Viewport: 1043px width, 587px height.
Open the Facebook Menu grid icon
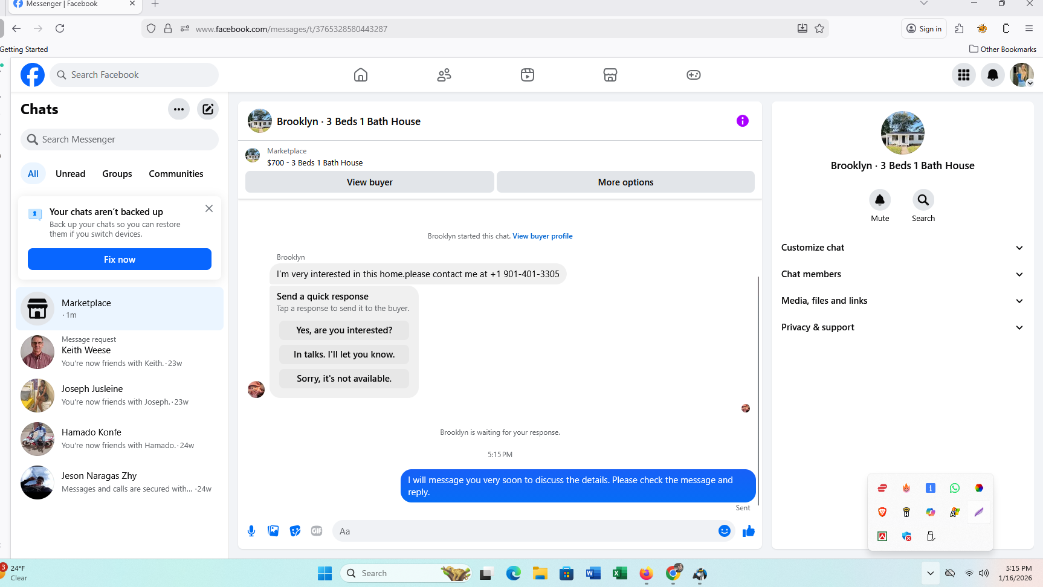coord(964,75)
